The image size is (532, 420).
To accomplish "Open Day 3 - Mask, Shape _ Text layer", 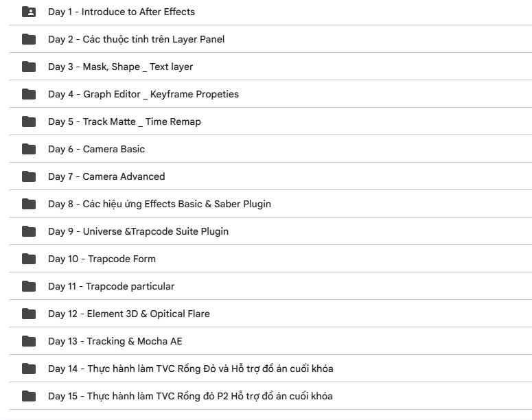I will (120, 67).
